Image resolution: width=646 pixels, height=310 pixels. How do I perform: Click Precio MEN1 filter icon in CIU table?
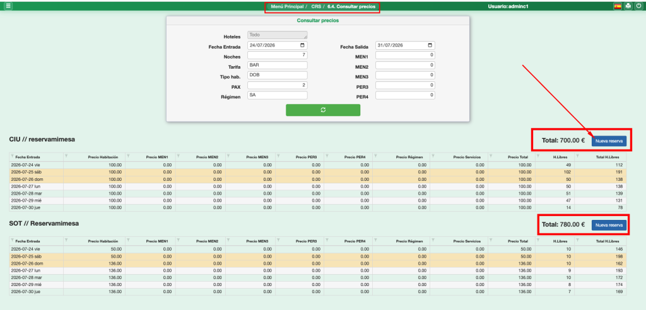(128, 156)
